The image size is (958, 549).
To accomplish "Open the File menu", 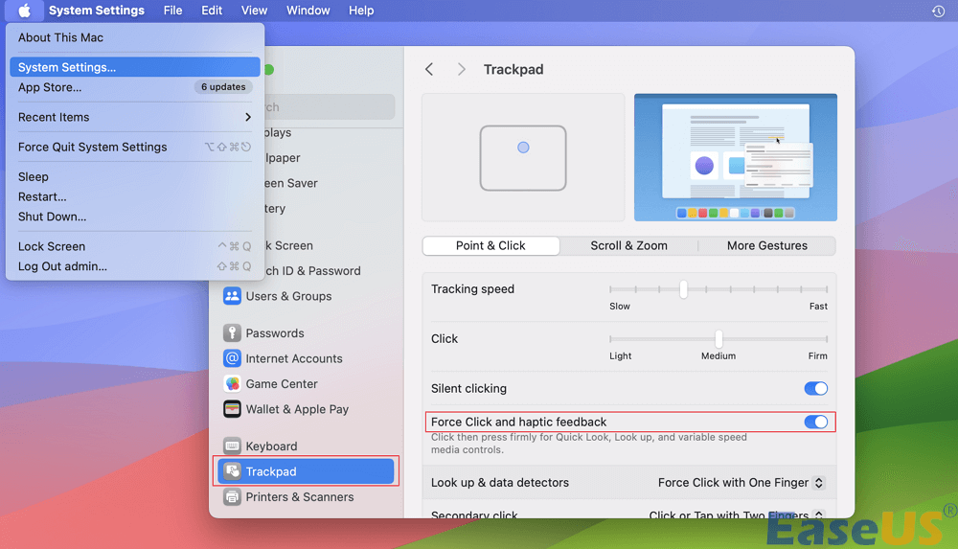I will tap(172, 11).
